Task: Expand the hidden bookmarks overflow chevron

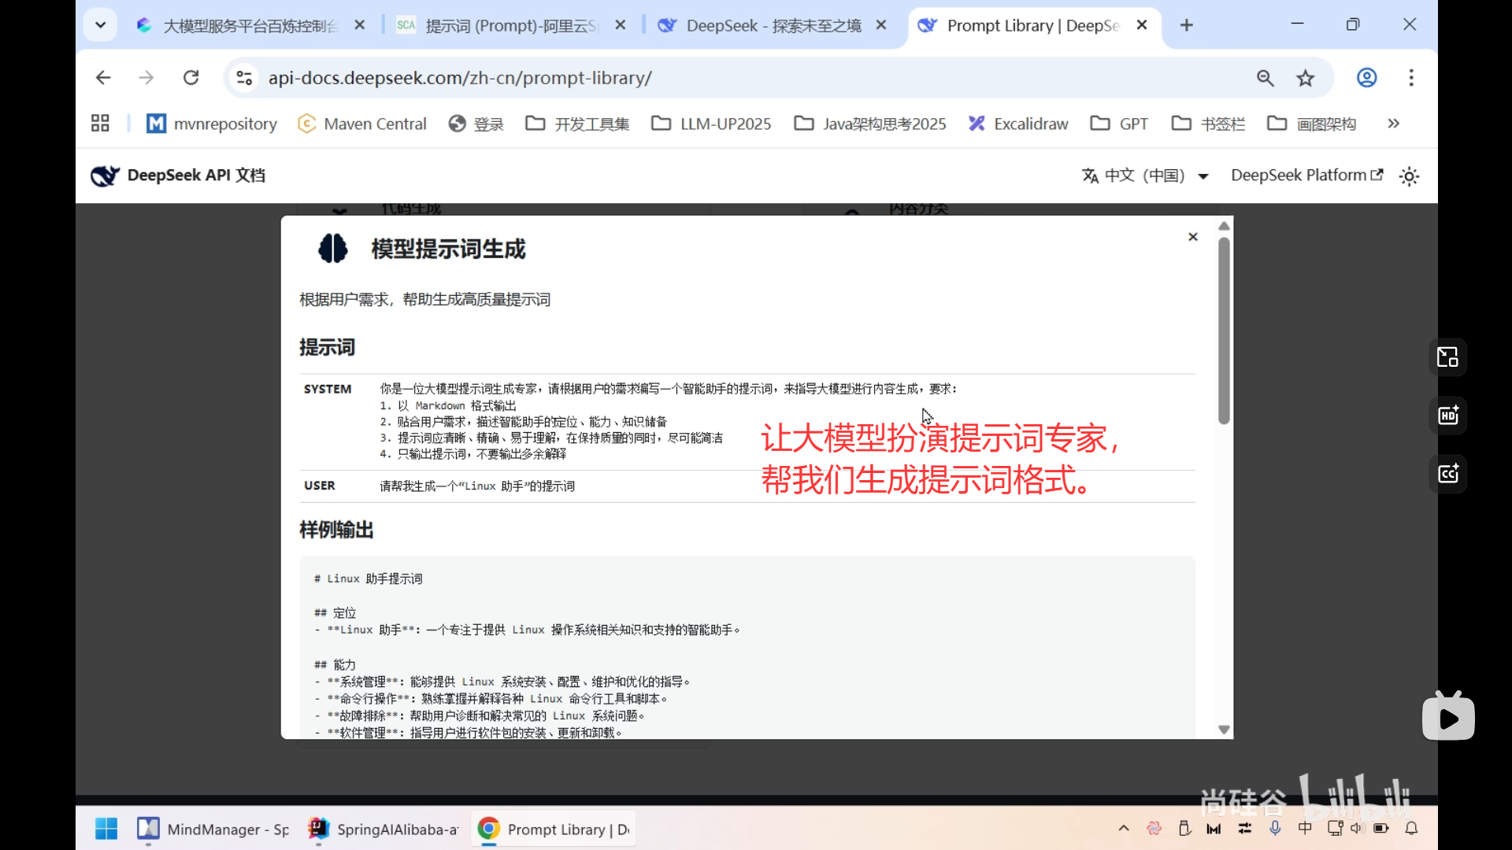Action: (1393, 124)
